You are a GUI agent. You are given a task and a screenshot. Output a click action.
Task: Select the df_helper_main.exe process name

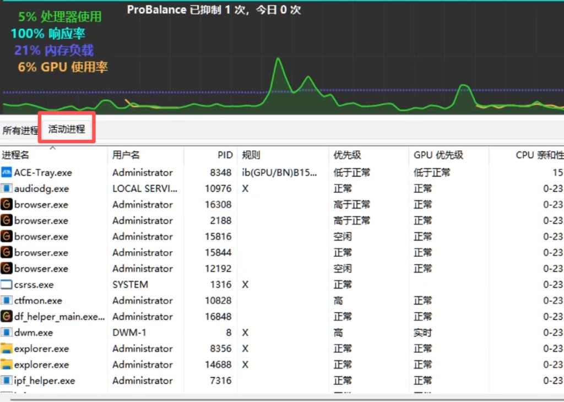click(59, 317)
